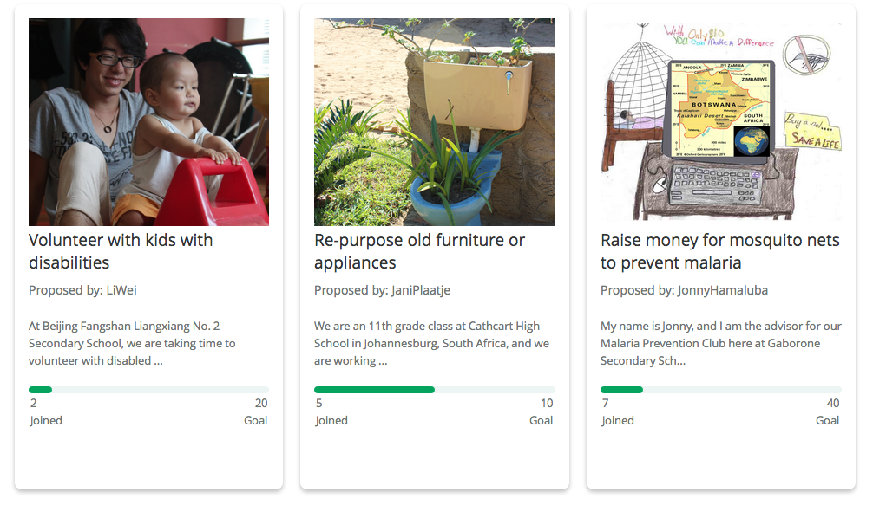Read the Malaria Prevention Club description

click(x=720, y=343)
